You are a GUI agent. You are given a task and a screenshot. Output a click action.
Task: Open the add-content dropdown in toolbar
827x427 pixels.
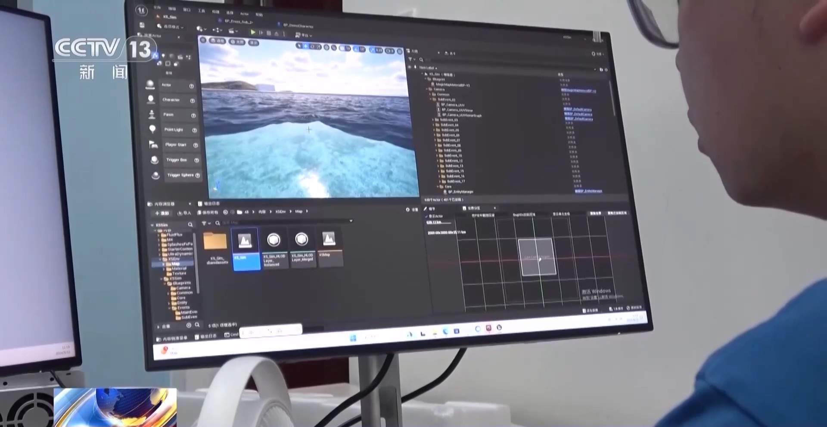click(201, 28)
